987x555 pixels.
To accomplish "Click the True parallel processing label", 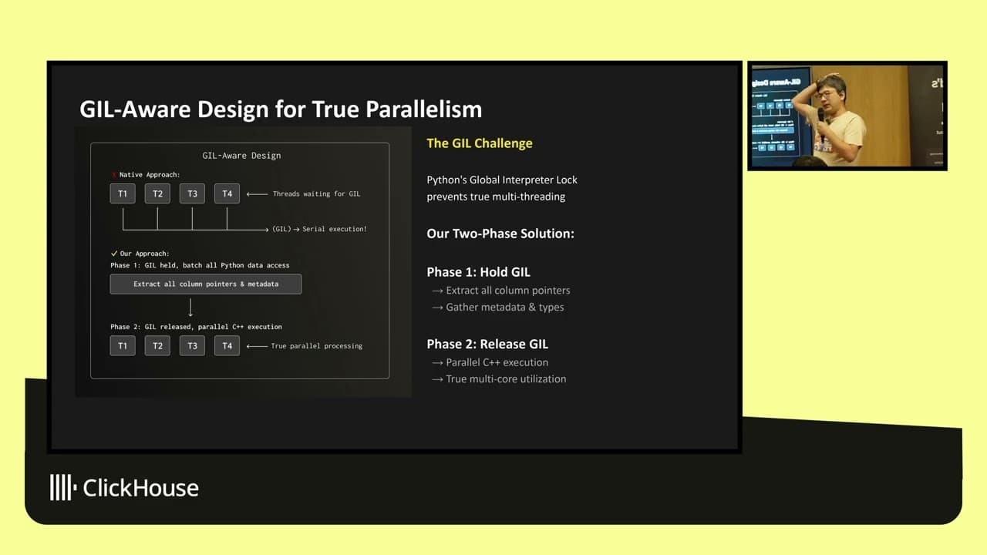I will (x=316, y=346).
